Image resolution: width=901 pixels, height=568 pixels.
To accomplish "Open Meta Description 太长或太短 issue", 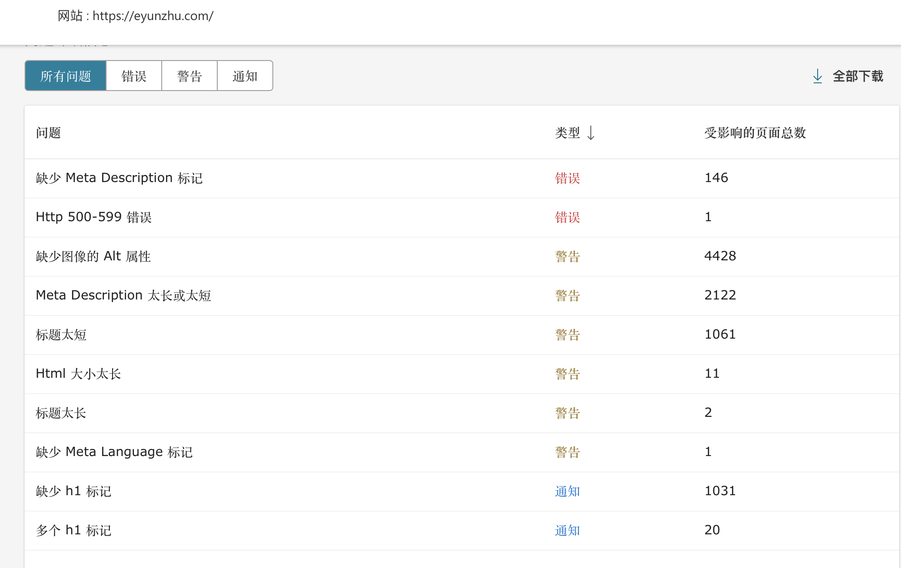I will click(123, 295).
